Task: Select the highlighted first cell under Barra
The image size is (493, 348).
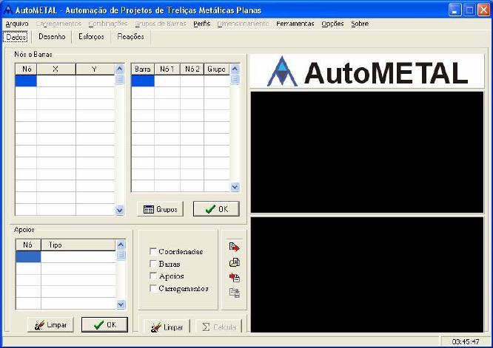Action: [143, 81]
